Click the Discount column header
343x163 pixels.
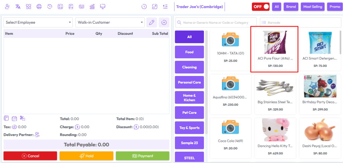(x=125, y=34)
